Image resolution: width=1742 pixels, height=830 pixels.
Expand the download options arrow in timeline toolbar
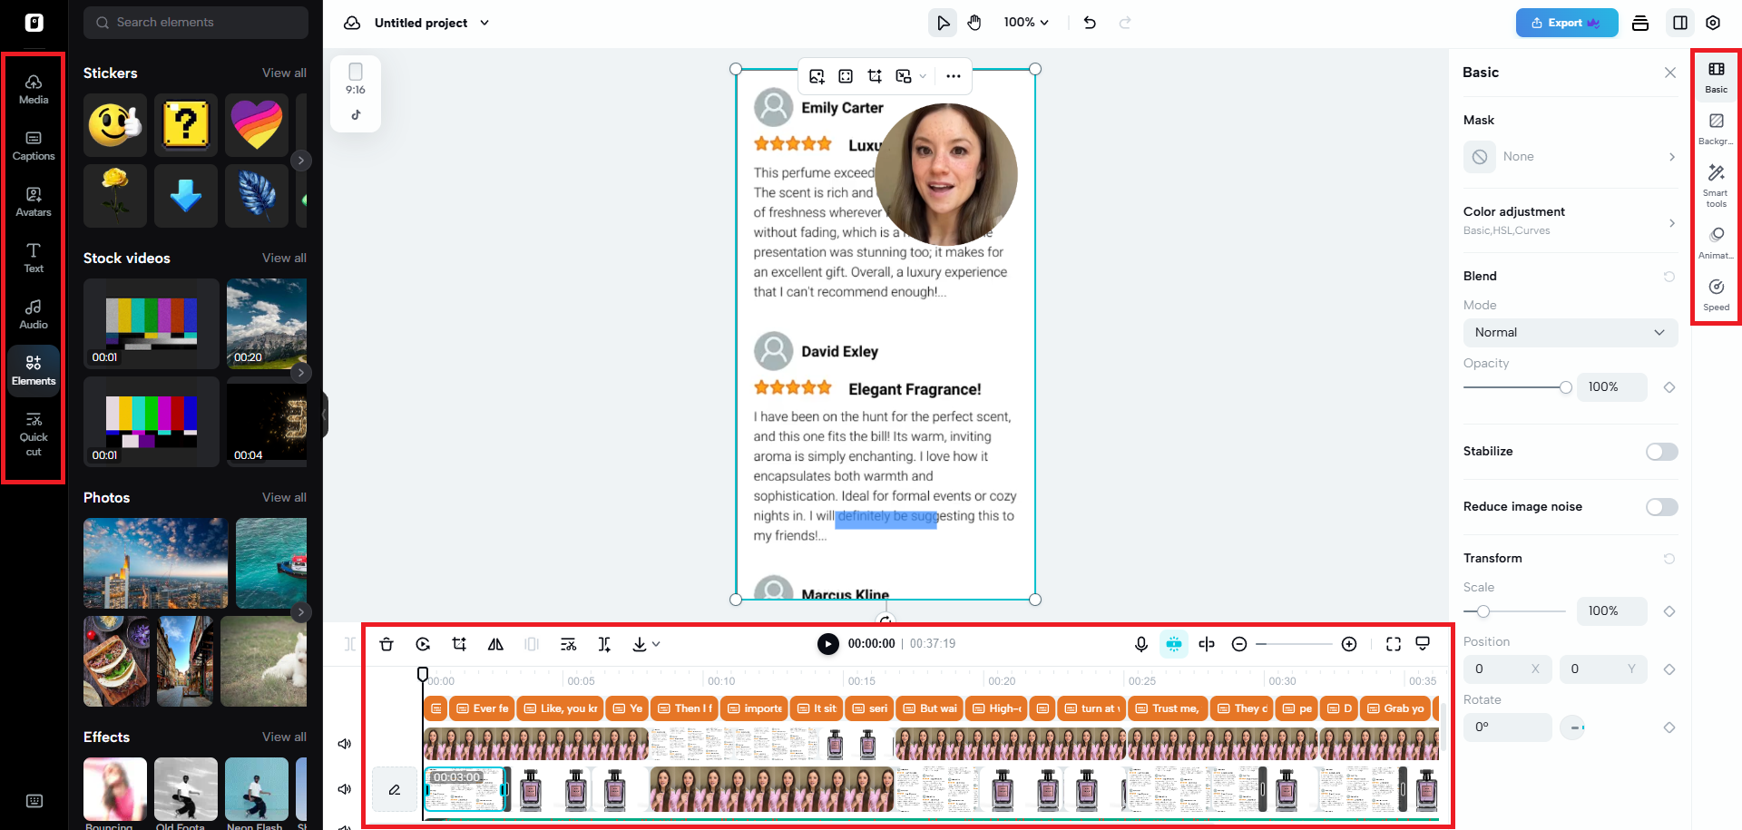click(x=656, y=644)
